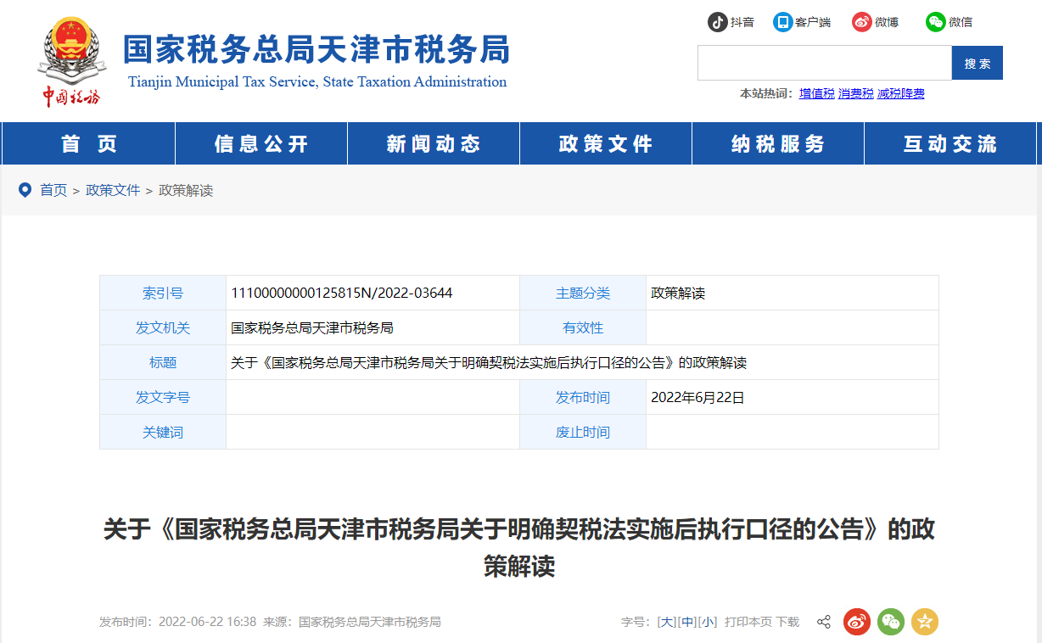
Task: Select 小 to shrink article font size
Action: (709, 622)
